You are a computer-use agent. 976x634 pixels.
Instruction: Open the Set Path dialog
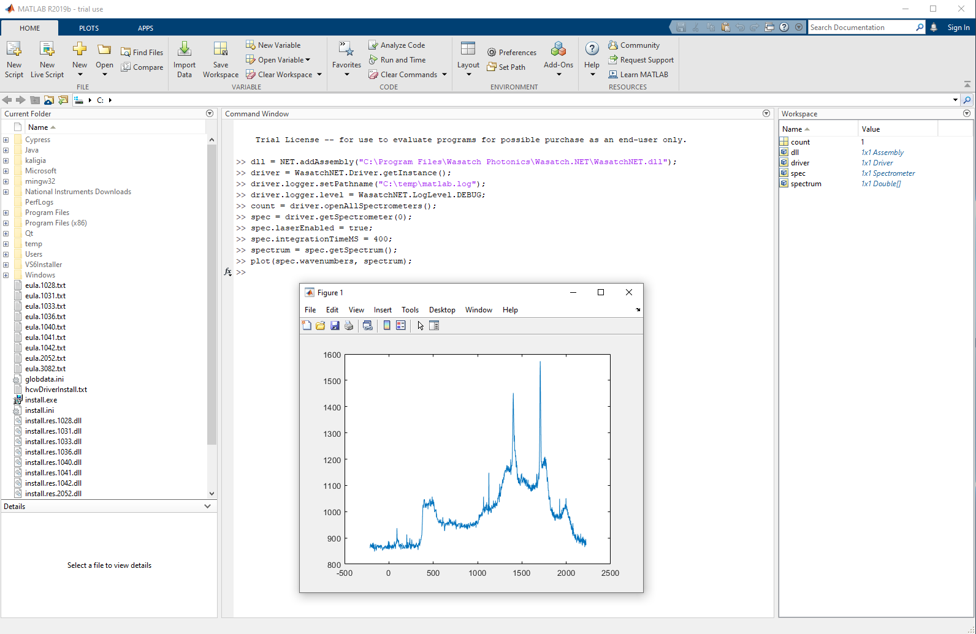point(506,67)
